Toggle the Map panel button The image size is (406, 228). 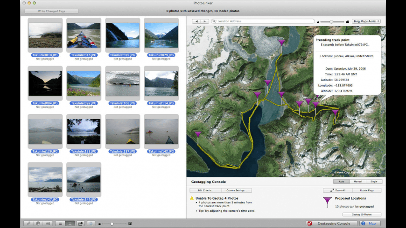tap(370, 223)
